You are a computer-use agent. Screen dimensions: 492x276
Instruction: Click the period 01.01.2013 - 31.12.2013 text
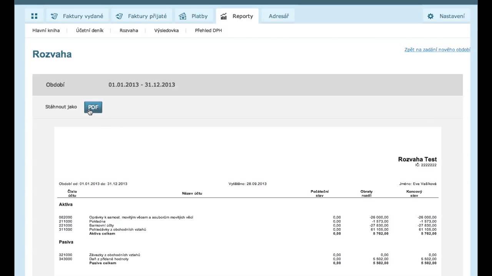click(141, 85)
